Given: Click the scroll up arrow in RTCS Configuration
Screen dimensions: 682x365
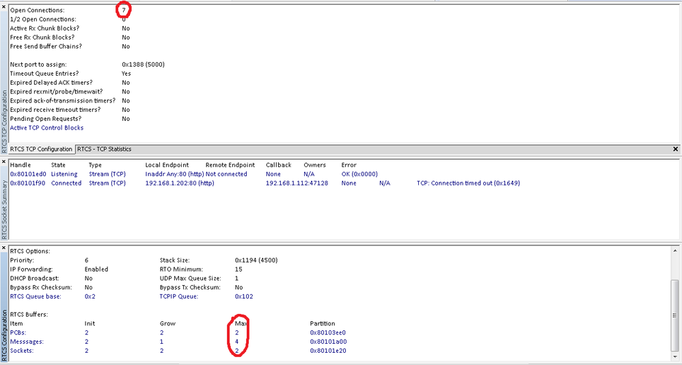Looking at the screenshot, I should pos(675,251).
